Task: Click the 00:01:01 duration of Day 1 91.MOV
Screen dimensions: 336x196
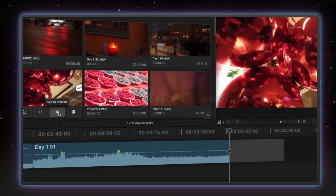Action: coord(203,63)
